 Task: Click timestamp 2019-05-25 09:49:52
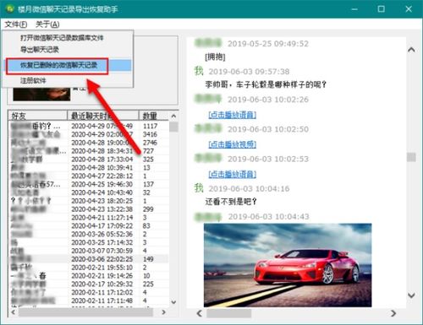268,44
